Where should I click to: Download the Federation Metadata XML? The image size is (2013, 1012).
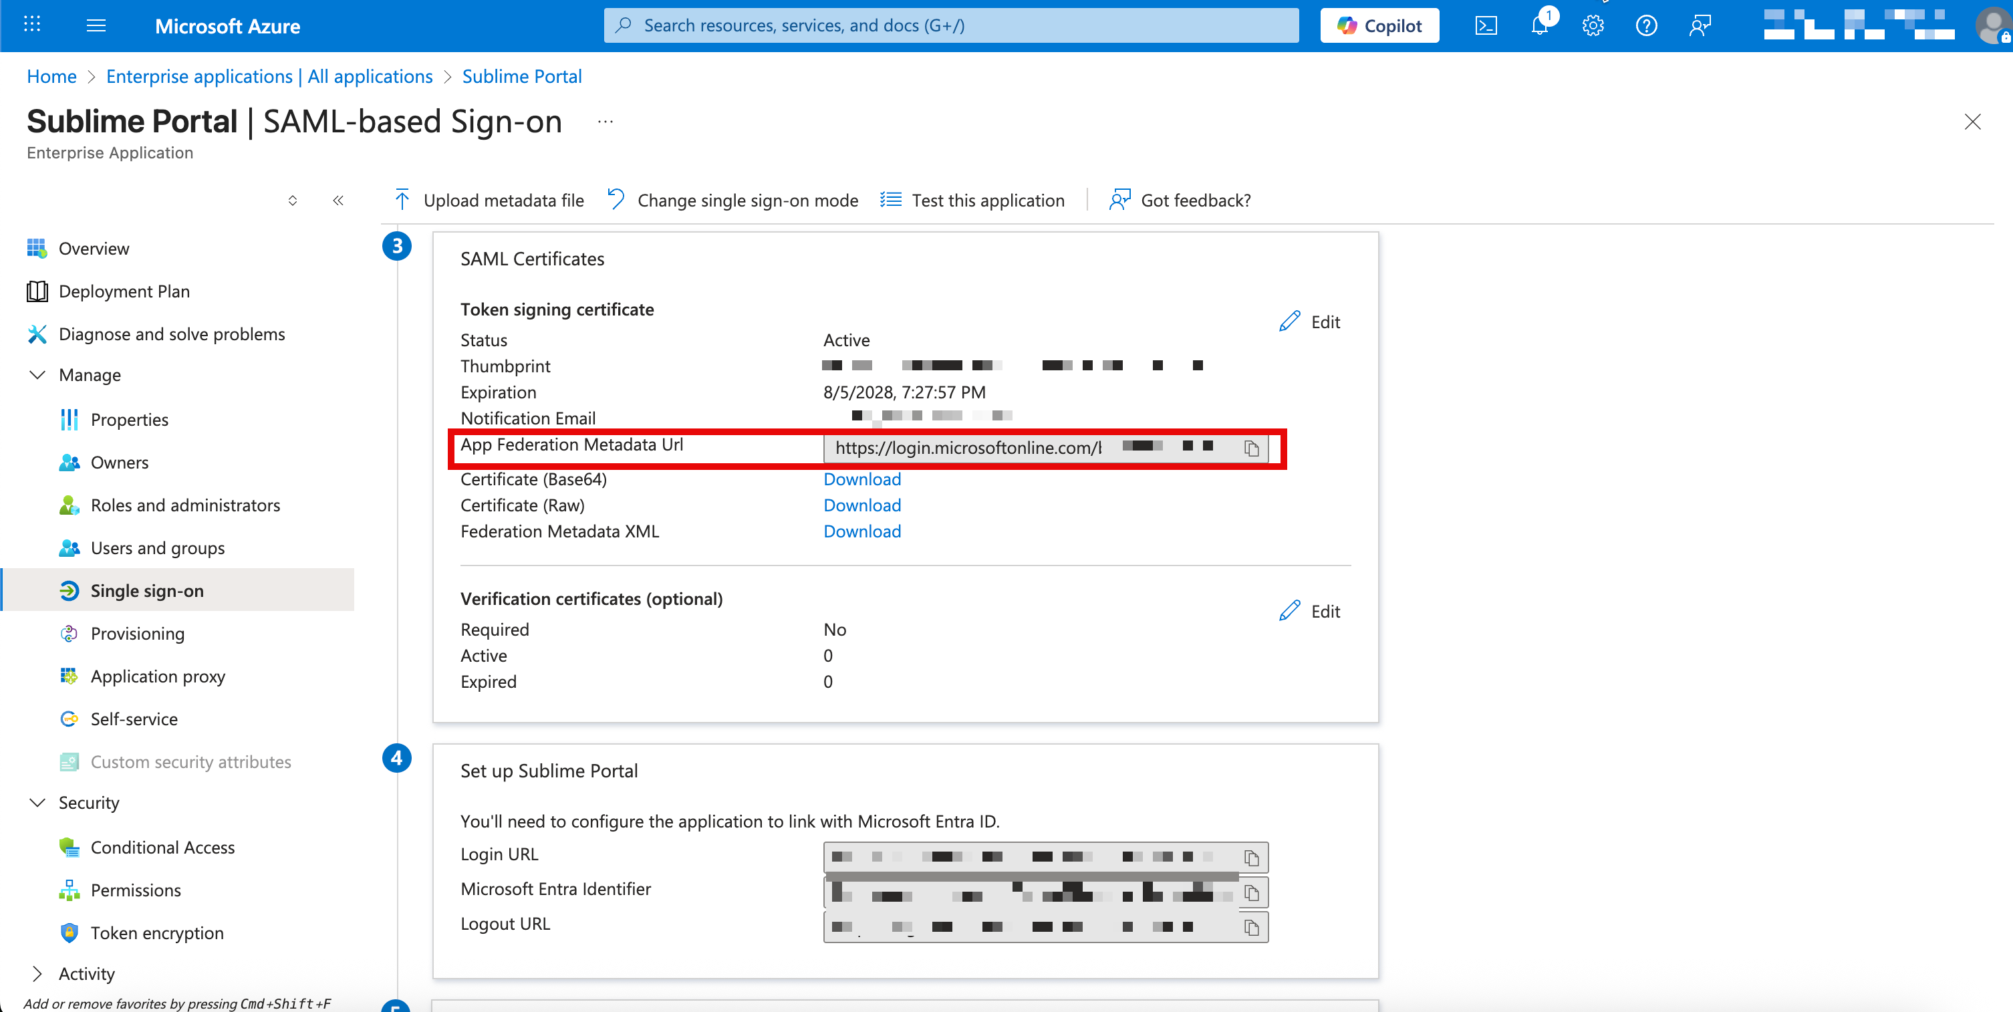[862, 531]
